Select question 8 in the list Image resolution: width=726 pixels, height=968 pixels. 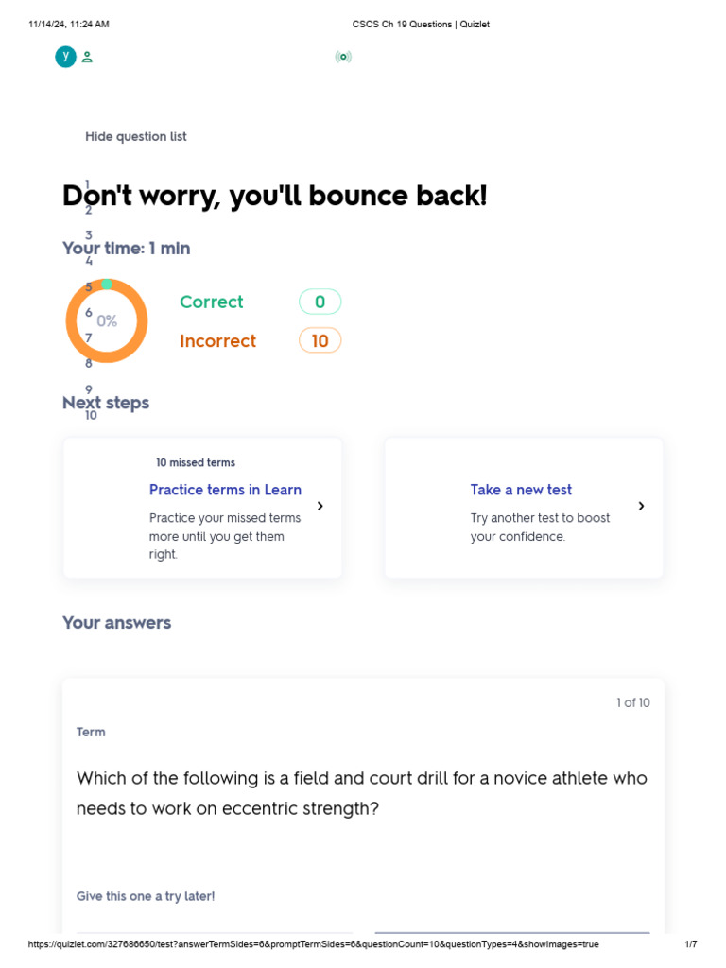(x=88, y=364)
